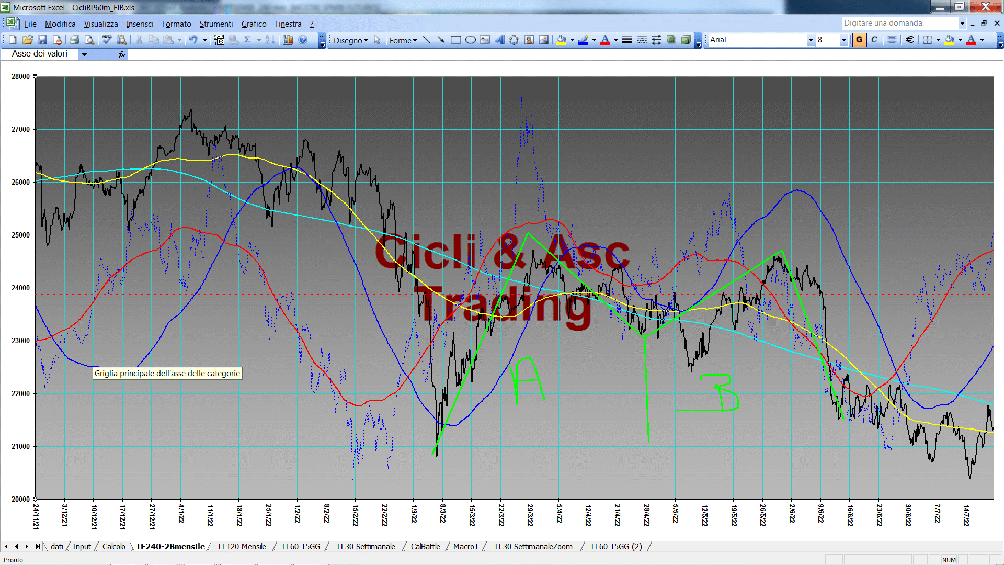
Task: Open the Chart Wizard icon
Action: pos(288,40)
